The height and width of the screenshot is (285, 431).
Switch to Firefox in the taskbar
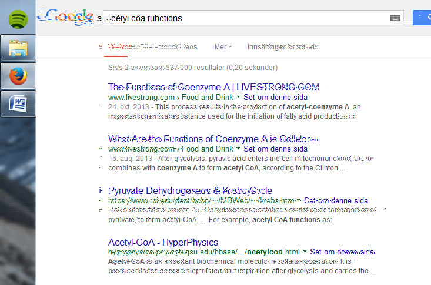point(18,76)
